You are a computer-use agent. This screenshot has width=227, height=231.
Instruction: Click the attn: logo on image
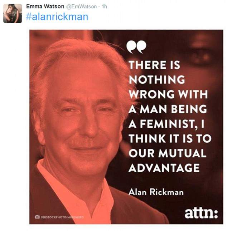pyautogui.click(x=201, y=213)
